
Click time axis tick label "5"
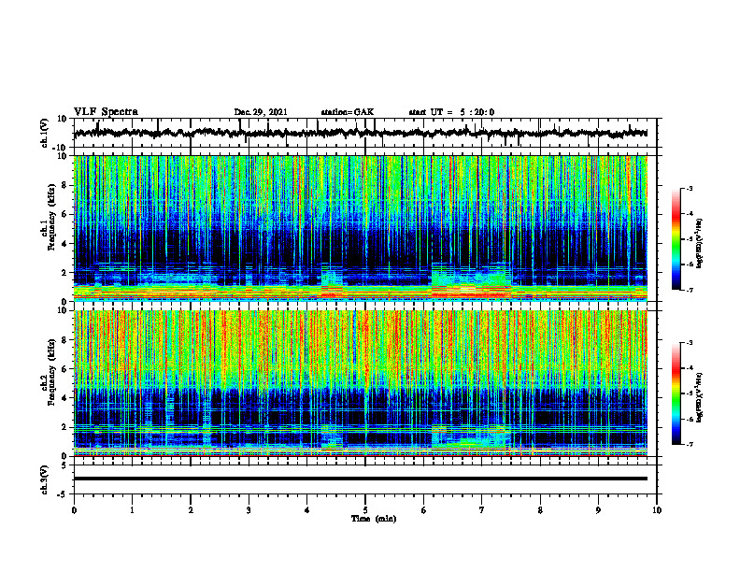click(x=365, y=510)
